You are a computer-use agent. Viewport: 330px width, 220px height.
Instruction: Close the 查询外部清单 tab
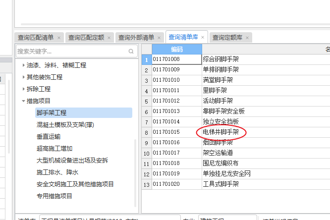159,38
